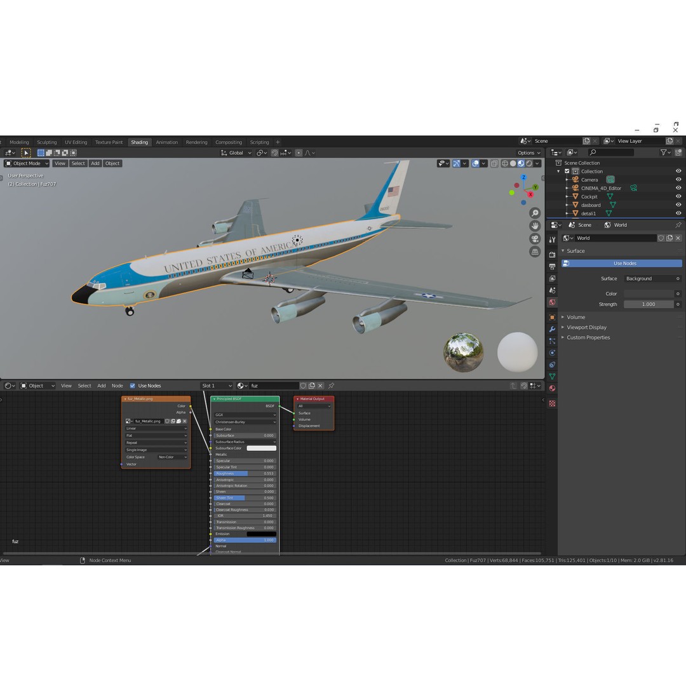Open the Particles properties tab icon
The height and width of the screenshot is (686, 686).
(552, 341)
